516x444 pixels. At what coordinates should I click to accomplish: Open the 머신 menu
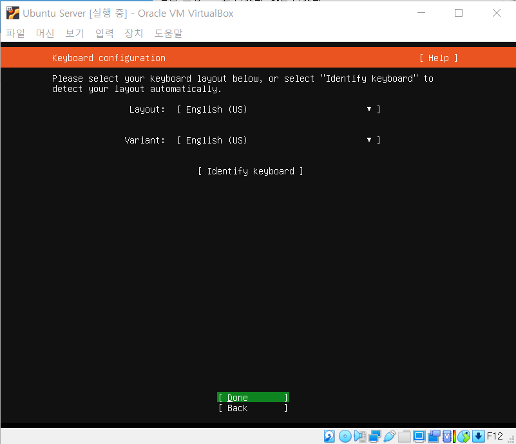tap(45, 33)
